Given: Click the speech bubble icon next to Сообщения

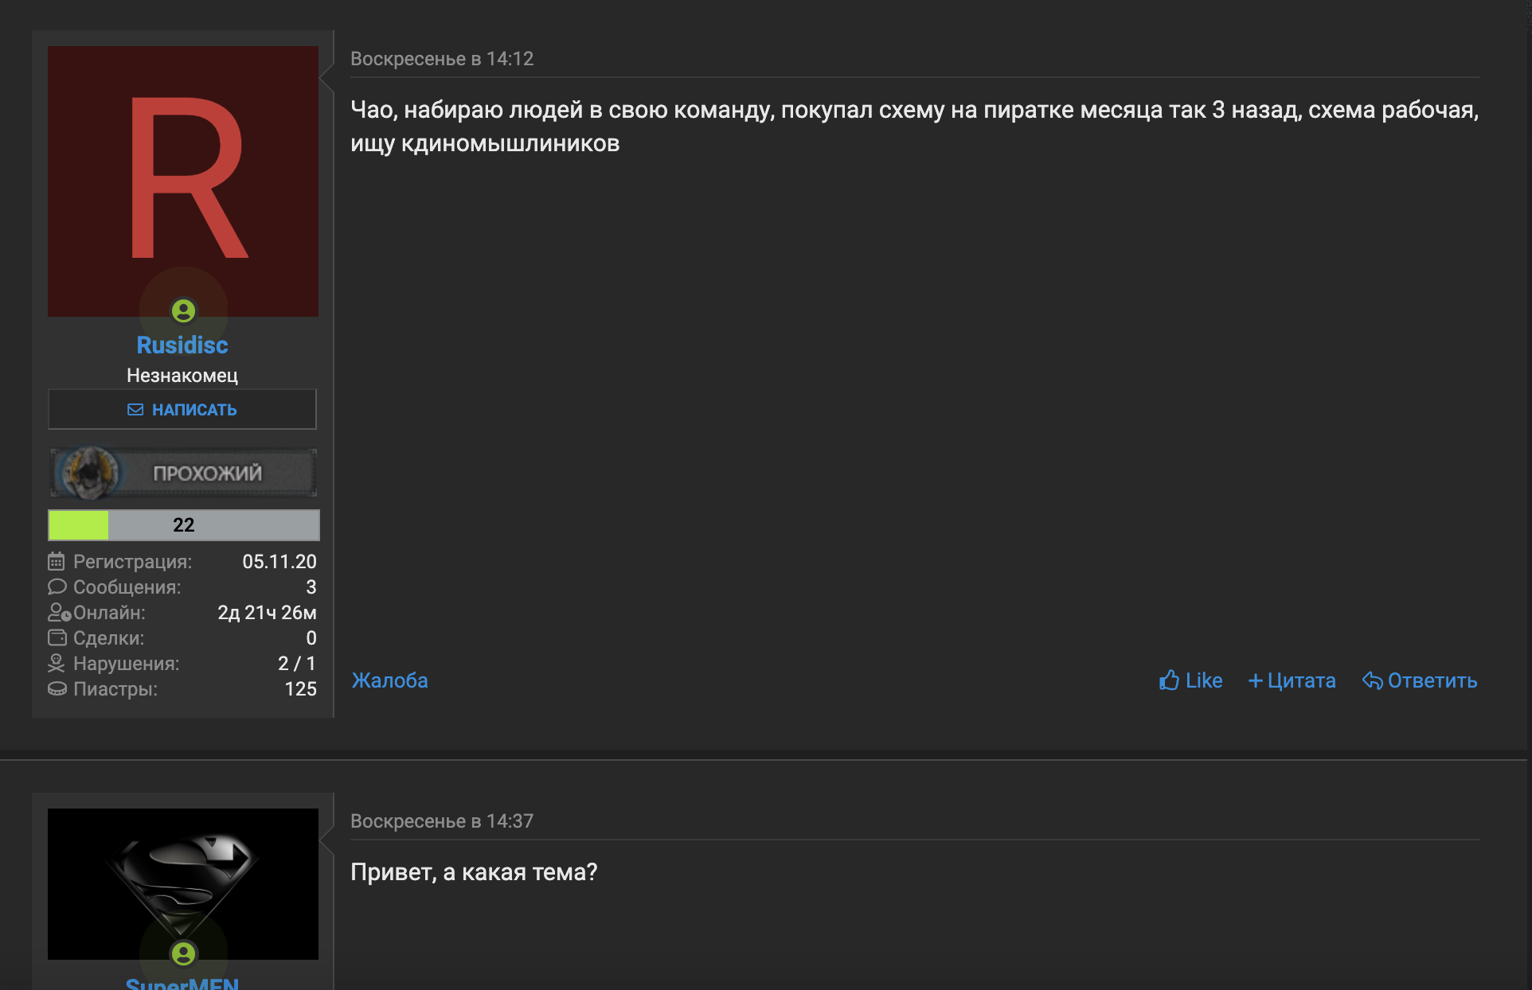Looking at the screenshot, I should point(57,587).
